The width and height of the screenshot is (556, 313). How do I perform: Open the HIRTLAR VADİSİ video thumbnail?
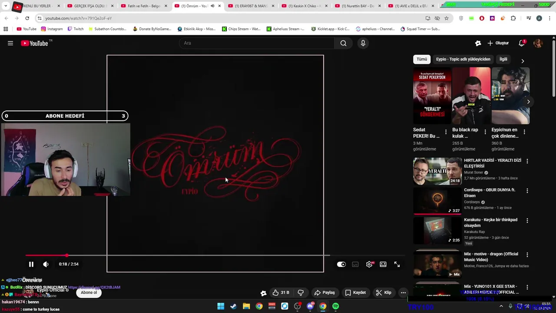[437, 171]
